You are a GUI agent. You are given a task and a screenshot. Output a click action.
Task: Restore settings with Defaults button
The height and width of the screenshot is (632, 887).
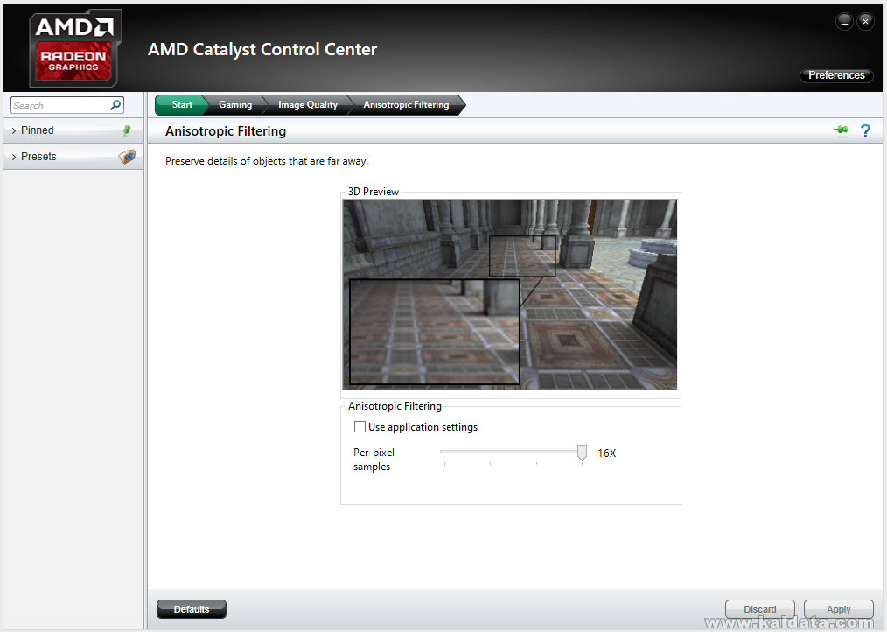pos(192,609)
